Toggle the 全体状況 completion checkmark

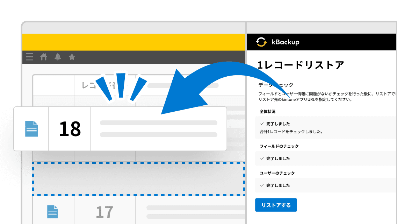tap(262, 124)
